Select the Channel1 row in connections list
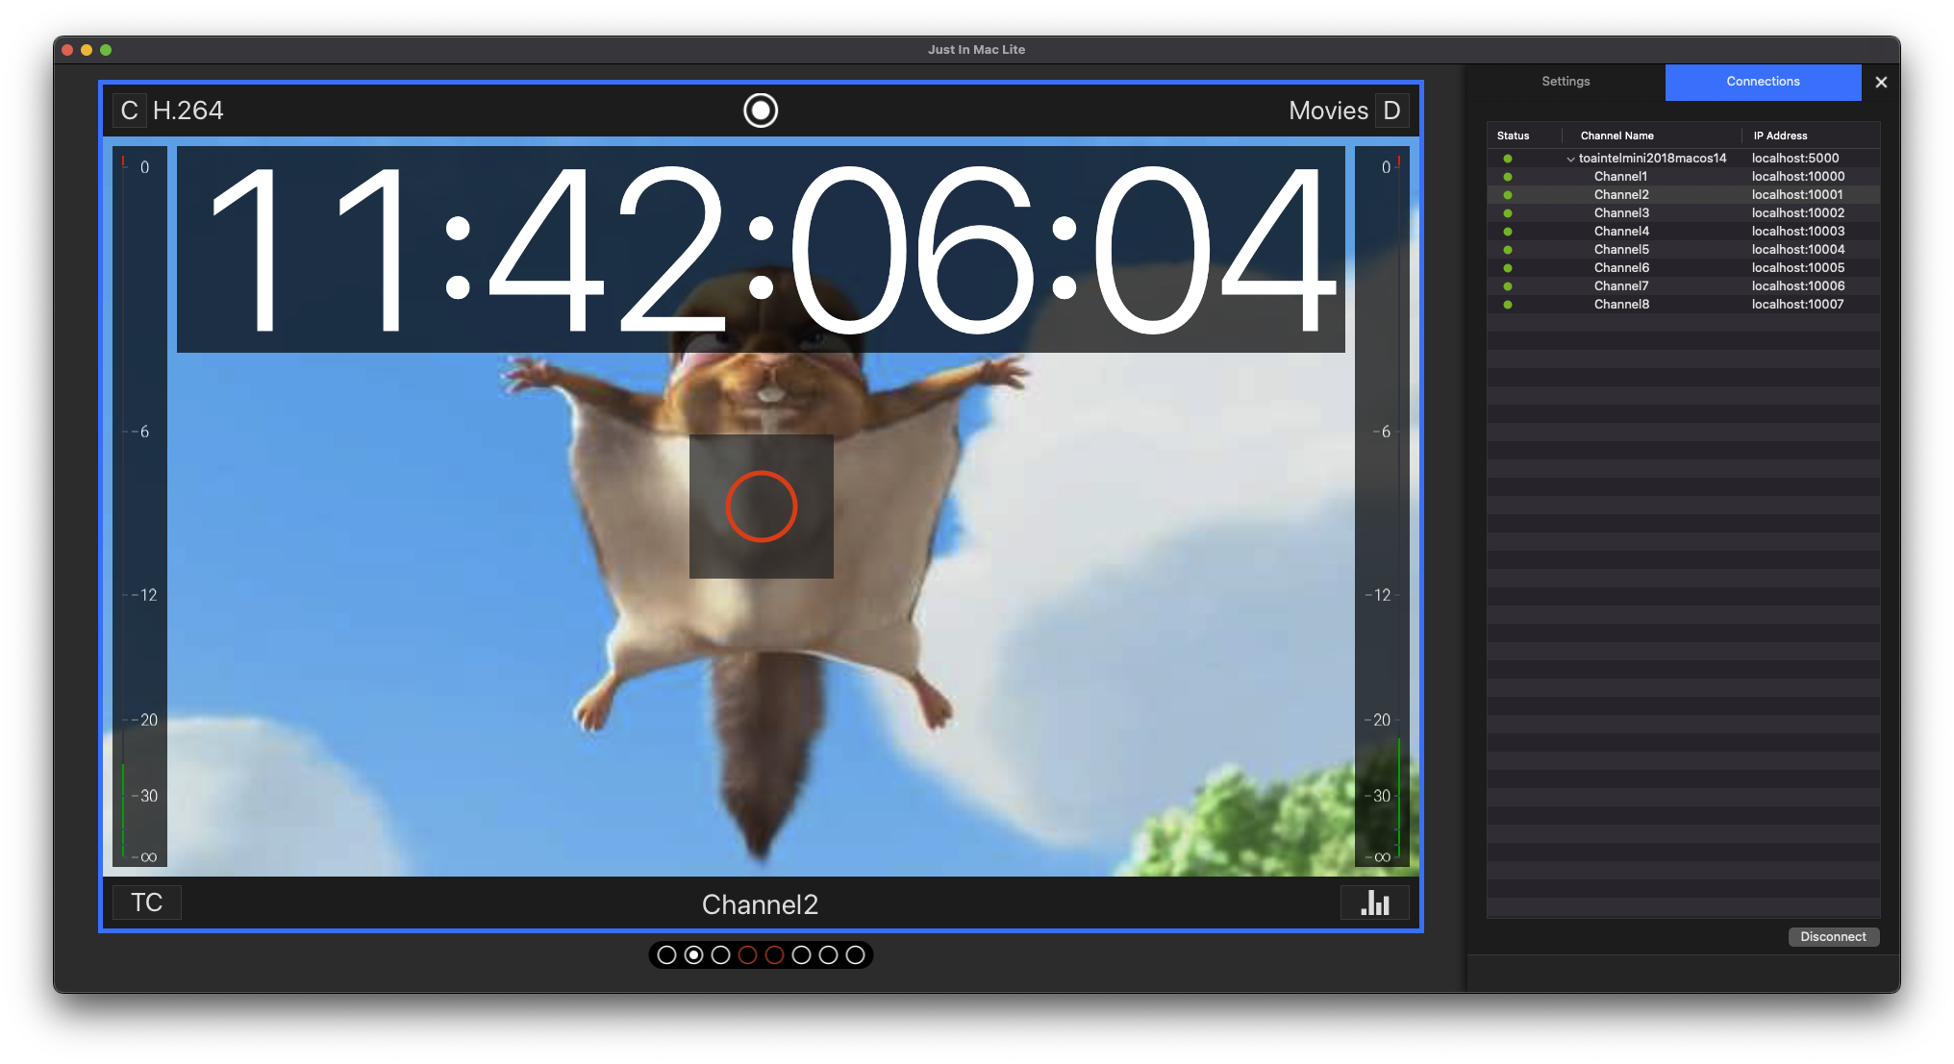This screenshot has width=1954, height=1064. 1684,177
